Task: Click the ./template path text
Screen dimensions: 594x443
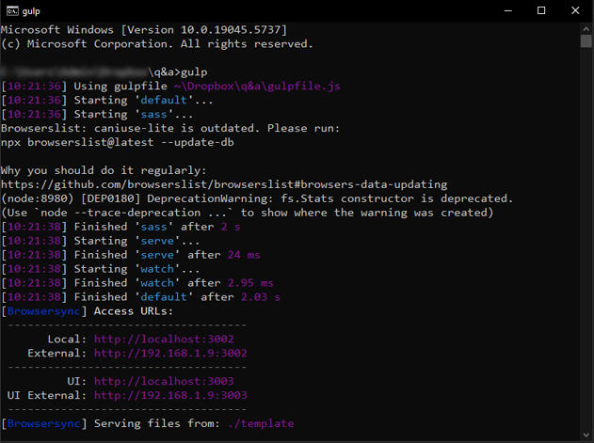Action: tap(261, 423)
